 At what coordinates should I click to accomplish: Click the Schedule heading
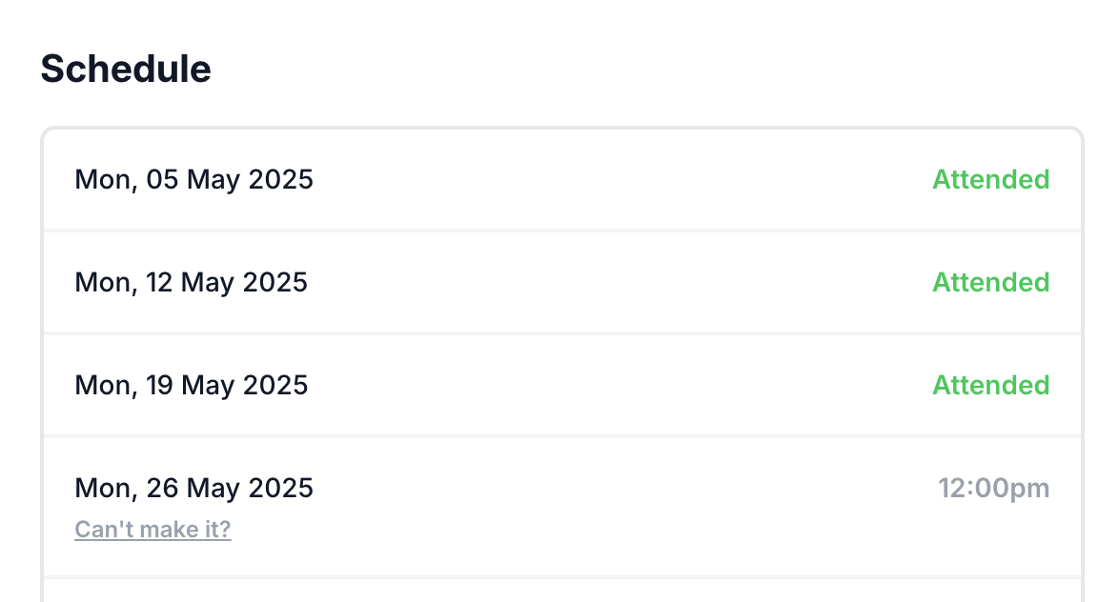[x=126, y=70]
